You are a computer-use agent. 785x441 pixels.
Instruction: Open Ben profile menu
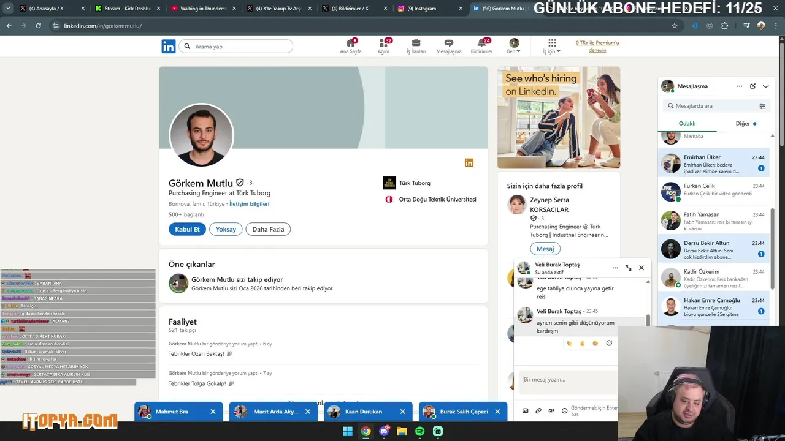[513, 46]
